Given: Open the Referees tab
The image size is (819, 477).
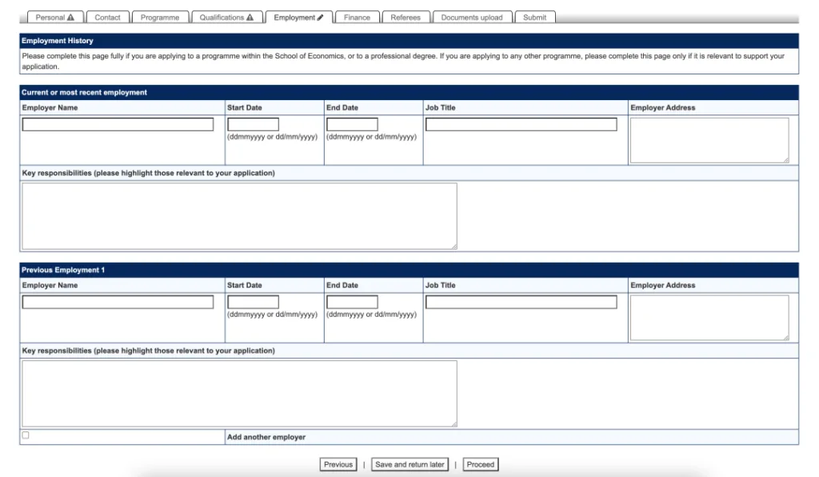Looking at the screenshot, I should (406, 18).
